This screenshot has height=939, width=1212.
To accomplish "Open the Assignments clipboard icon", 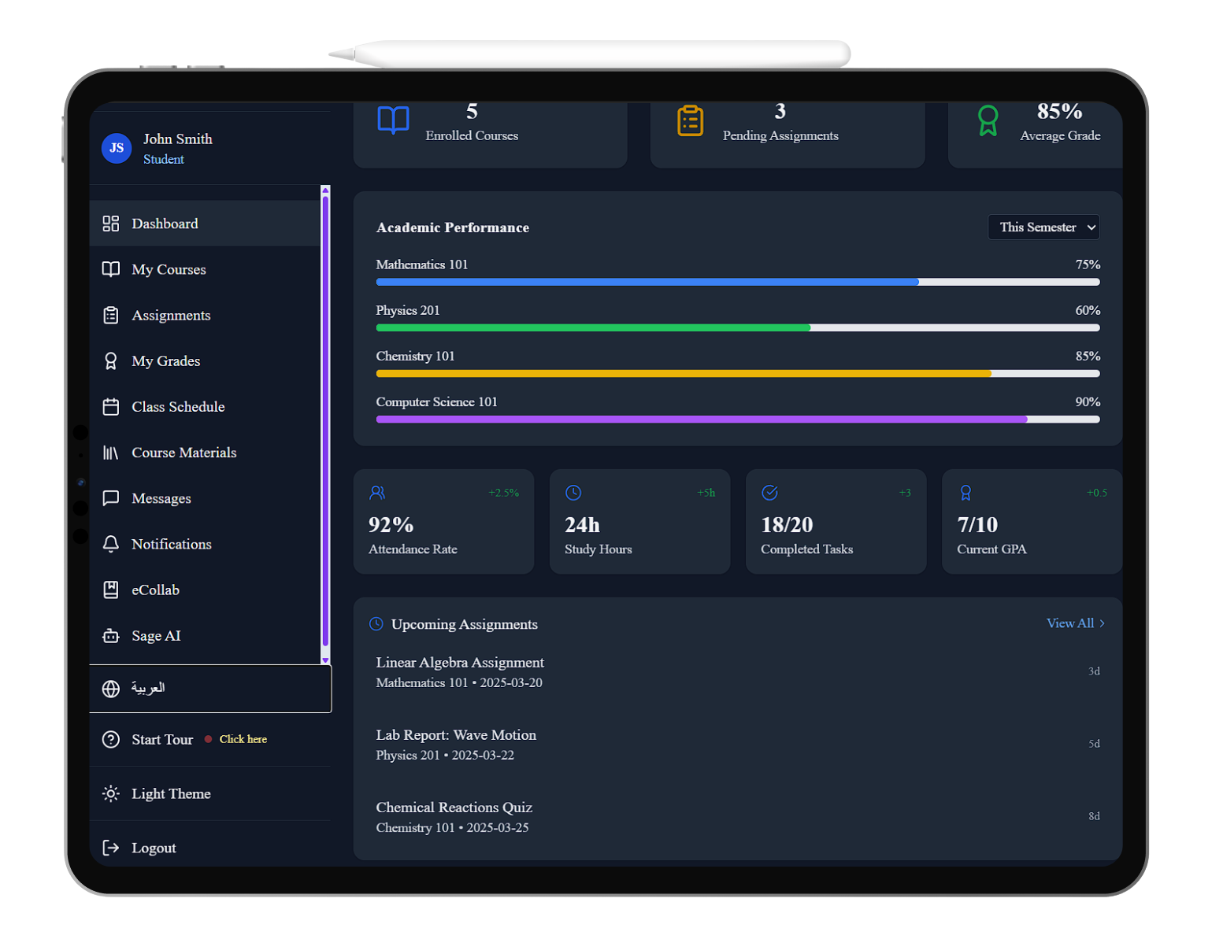I will pos(111,315).
